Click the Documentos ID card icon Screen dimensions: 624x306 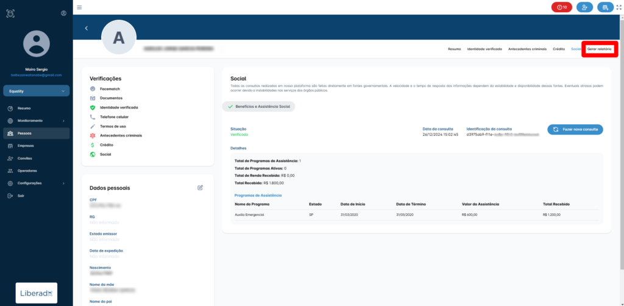93,98
